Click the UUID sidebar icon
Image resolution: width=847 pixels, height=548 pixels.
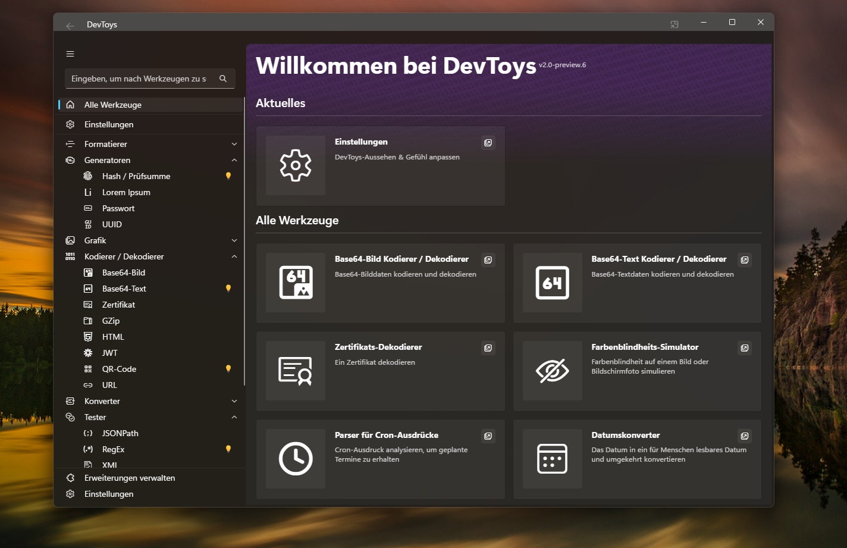tap(88, 224)
